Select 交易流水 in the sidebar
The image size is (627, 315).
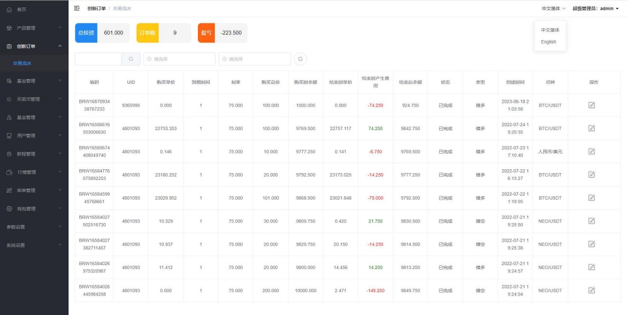[22, 64]
